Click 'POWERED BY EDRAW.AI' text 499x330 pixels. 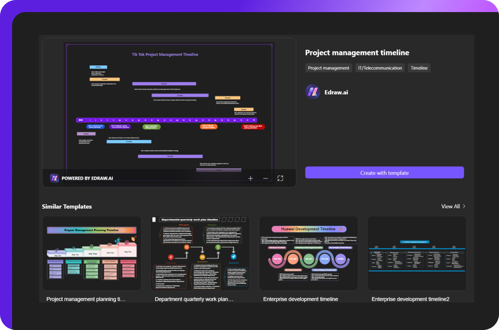pos(87,178)
